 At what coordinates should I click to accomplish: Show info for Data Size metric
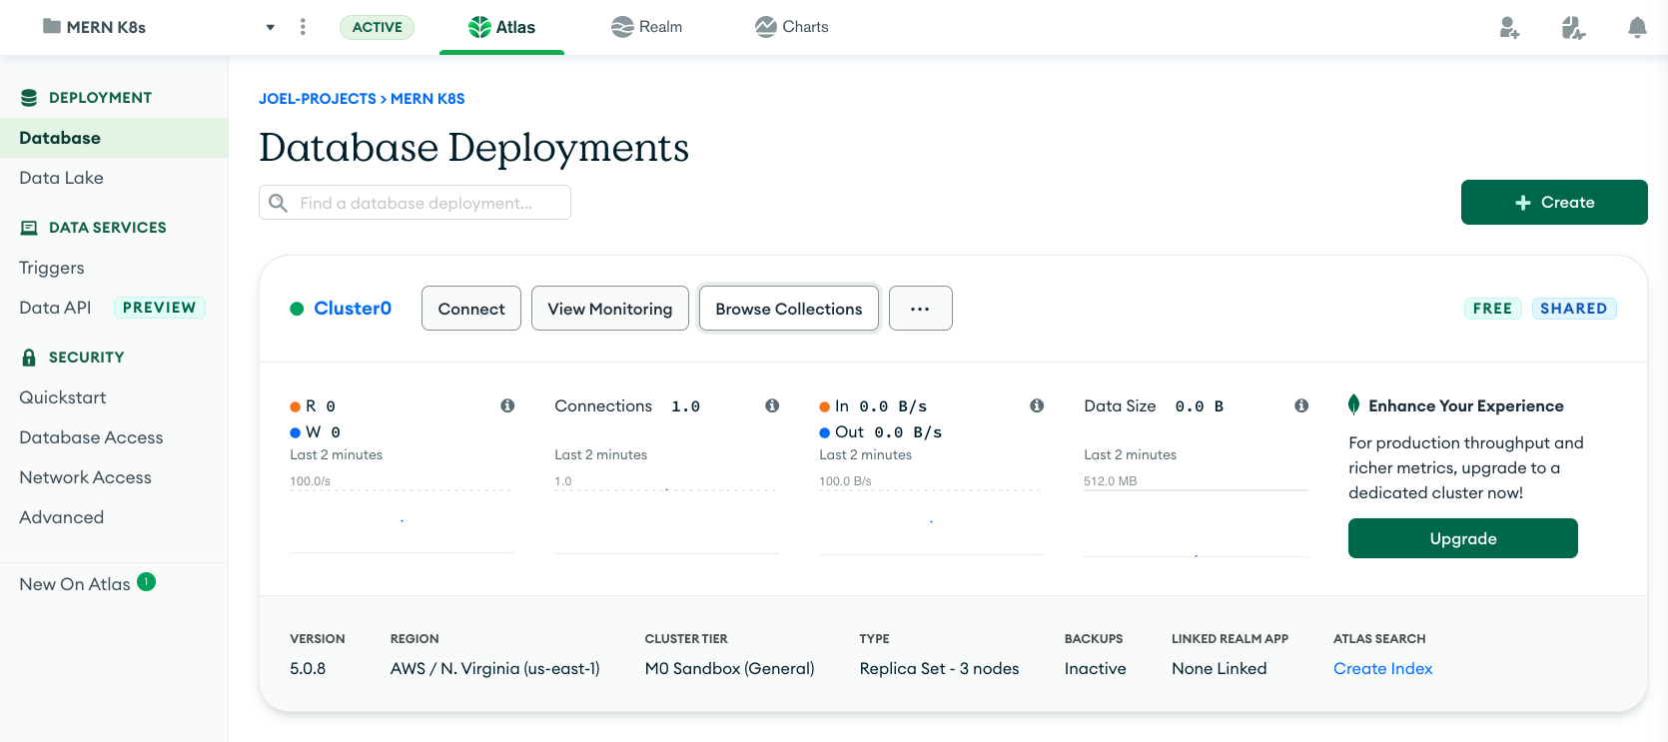click(x=1301, y=405)
